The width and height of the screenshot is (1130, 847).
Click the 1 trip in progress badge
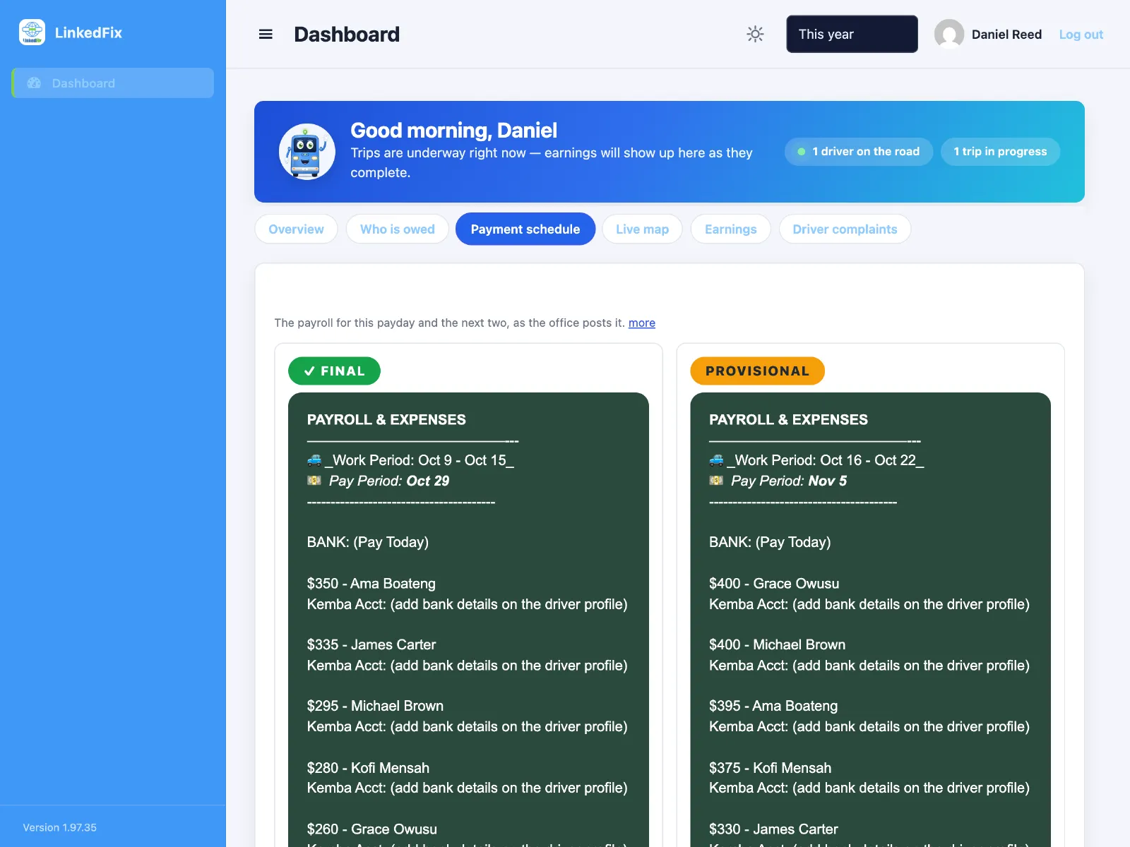click(1000, 152)
